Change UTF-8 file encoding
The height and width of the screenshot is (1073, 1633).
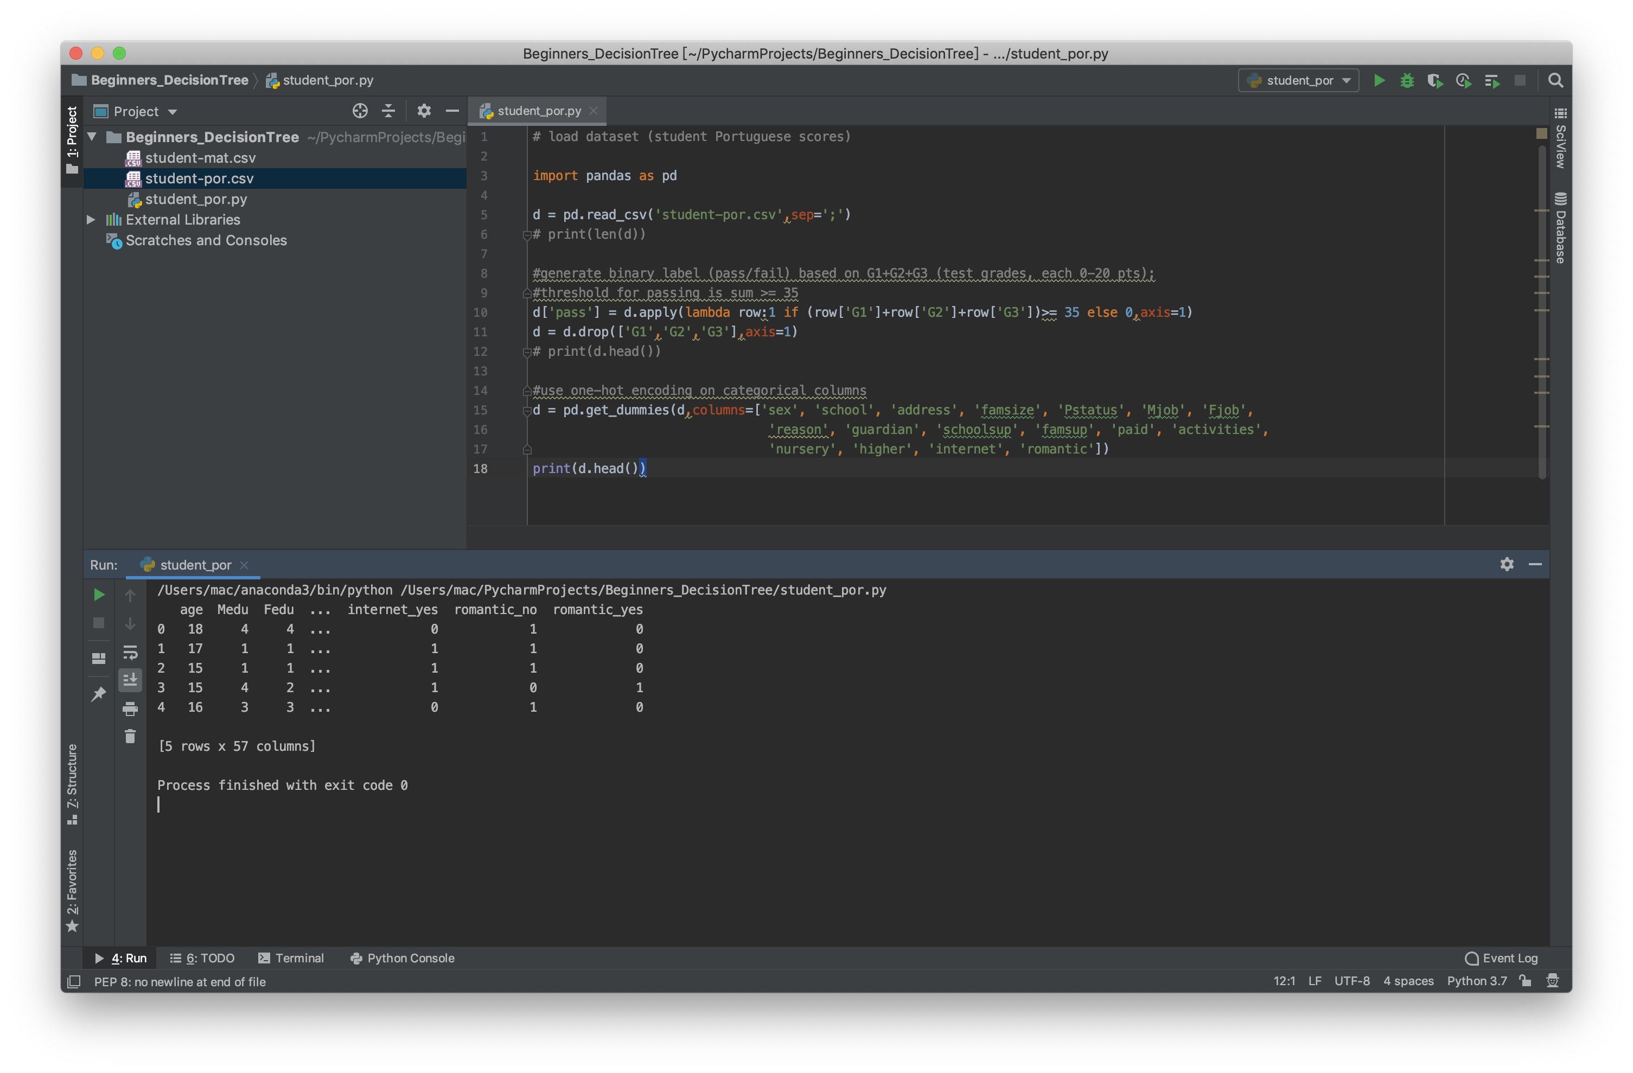(x=1351, y=981)
